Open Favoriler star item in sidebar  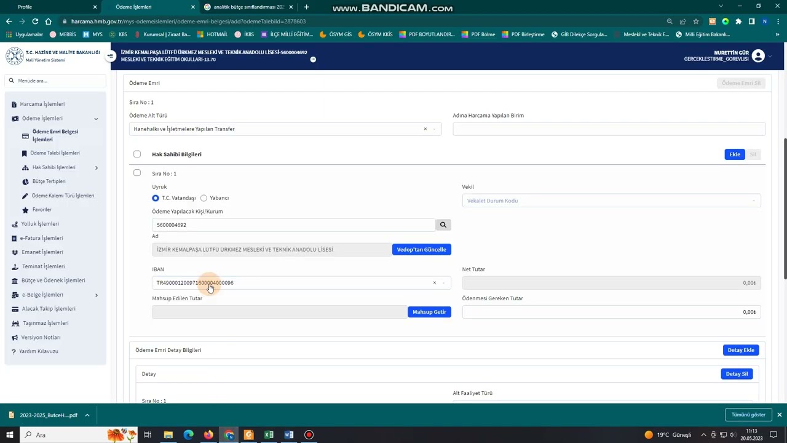click(42, 210)
